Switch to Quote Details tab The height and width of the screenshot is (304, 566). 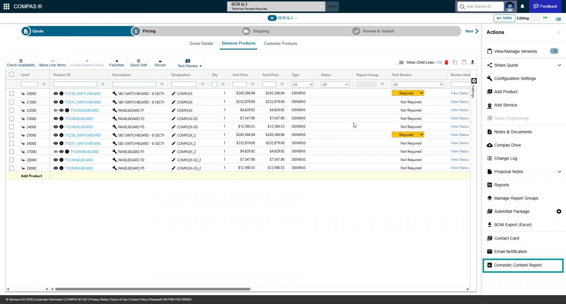point(201,44)
